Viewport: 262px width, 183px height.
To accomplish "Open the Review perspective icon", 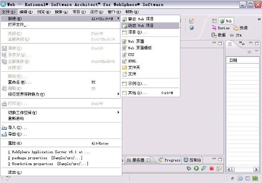I will 221,28.
